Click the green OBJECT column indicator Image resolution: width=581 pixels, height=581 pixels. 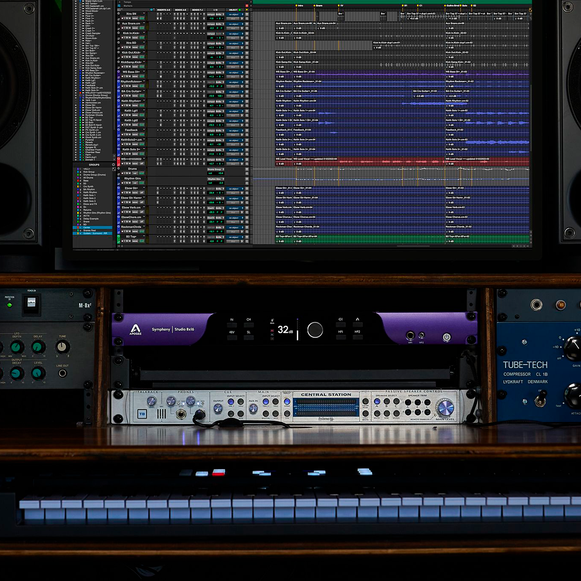click(x=240, y=10)
